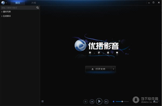Minimize the player window

pyautogui.click(x=149, y=3)
